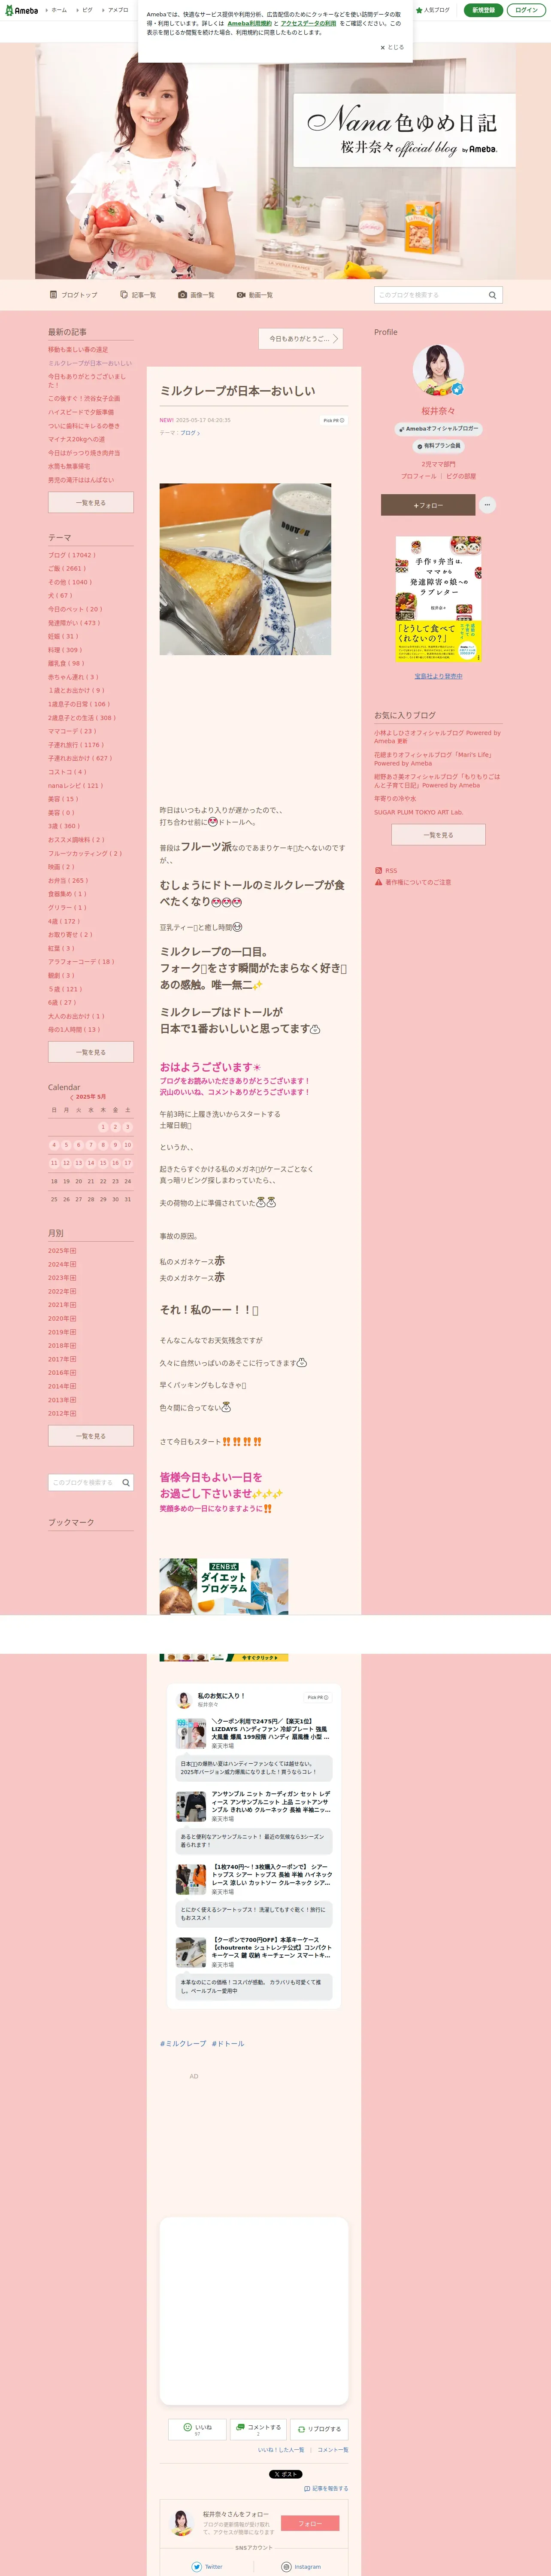Go to 画像一覧 tab
The width and height of the screenshot is (551, 2576).
(196, 295)
